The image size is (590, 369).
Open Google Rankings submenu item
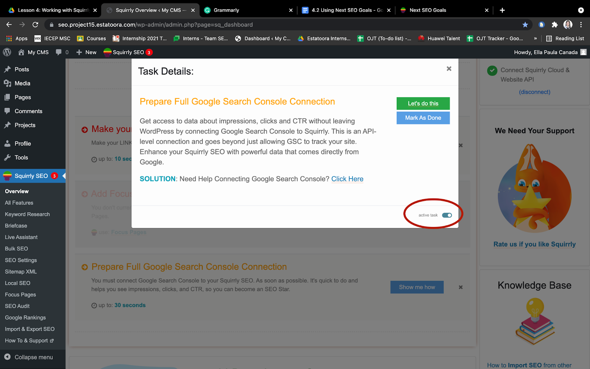click(x=25, y=317)
